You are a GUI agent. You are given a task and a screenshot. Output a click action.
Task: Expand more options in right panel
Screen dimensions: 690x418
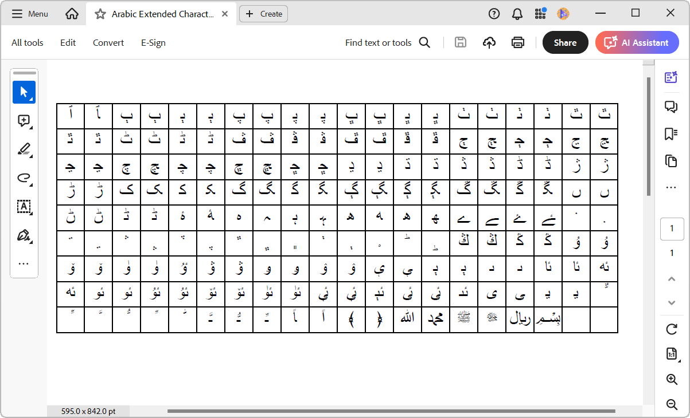click(671, 187)
